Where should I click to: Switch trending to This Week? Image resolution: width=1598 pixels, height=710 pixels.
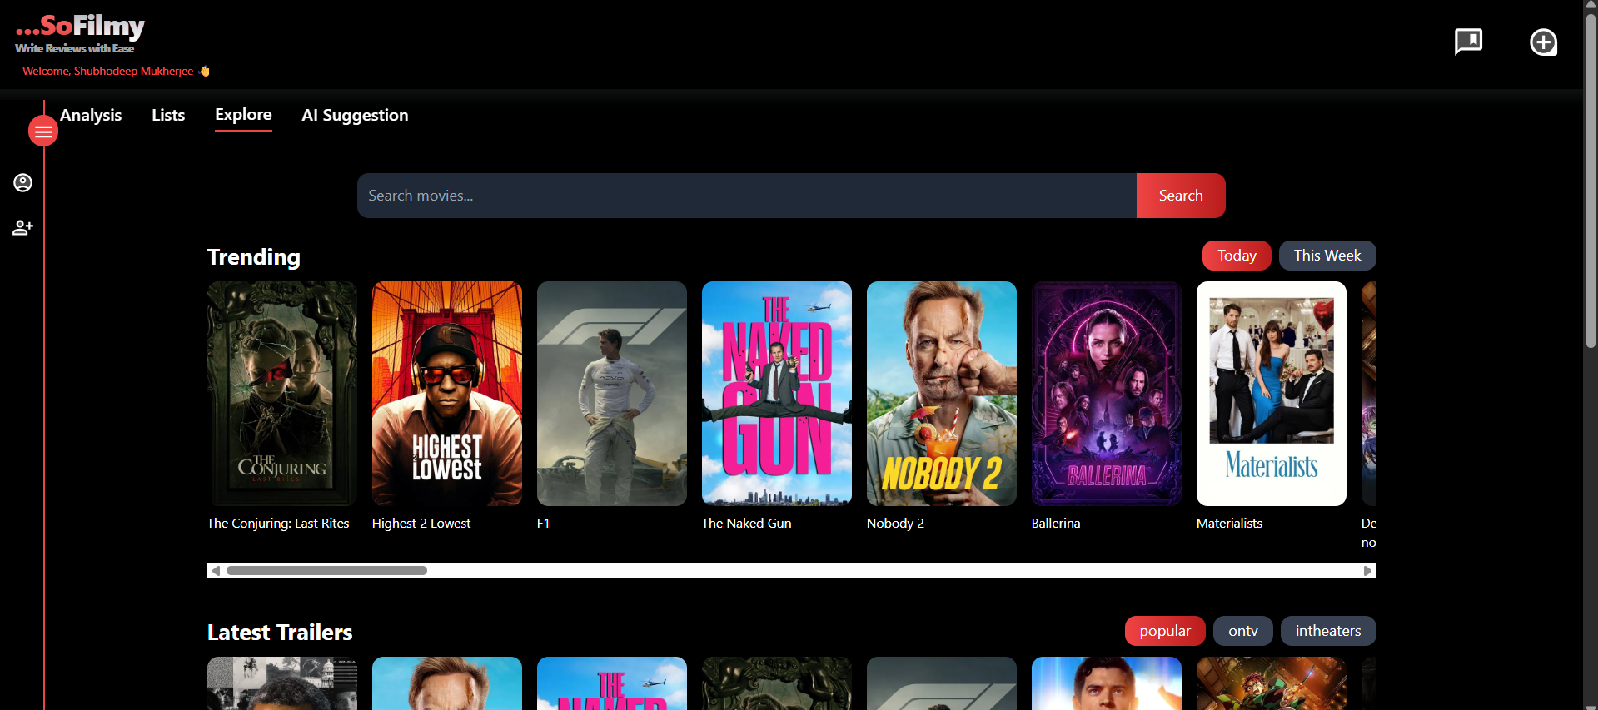[1327, 256]
